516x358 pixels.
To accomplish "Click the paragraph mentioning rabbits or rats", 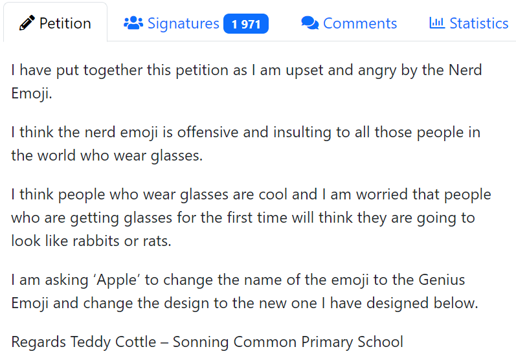I will (x=251, y=218).
